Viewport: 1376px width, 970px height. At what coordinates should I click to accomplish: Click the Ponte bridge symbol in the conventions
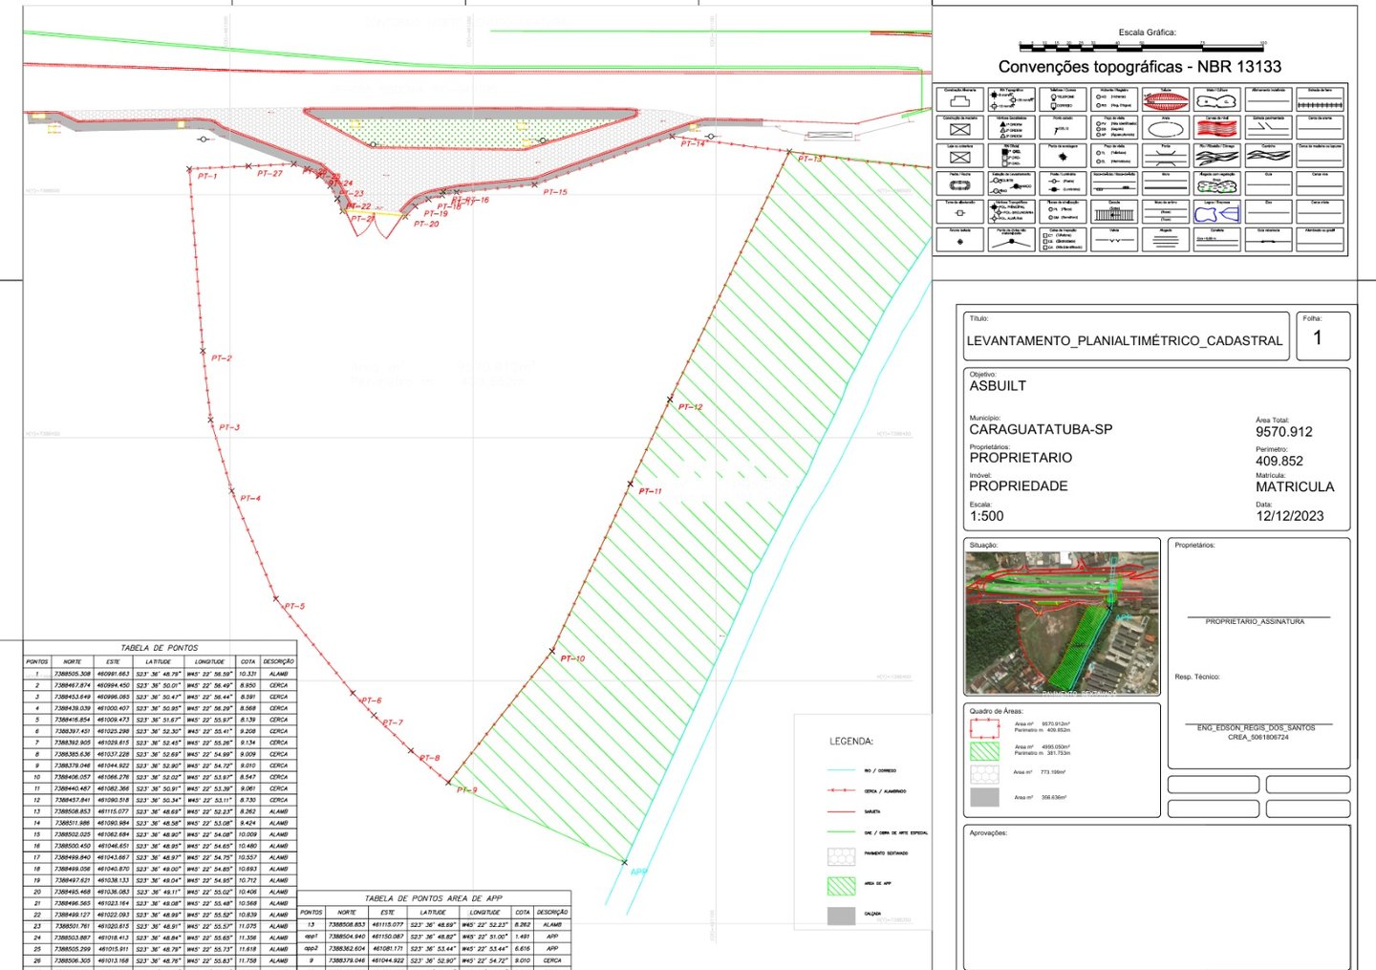point(1165,157)
